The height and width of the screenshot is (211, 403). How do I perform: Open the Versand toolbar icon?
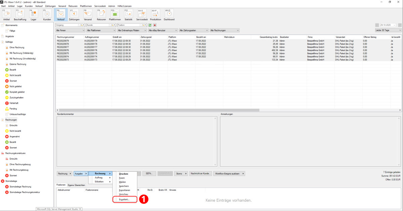point(88,14)
